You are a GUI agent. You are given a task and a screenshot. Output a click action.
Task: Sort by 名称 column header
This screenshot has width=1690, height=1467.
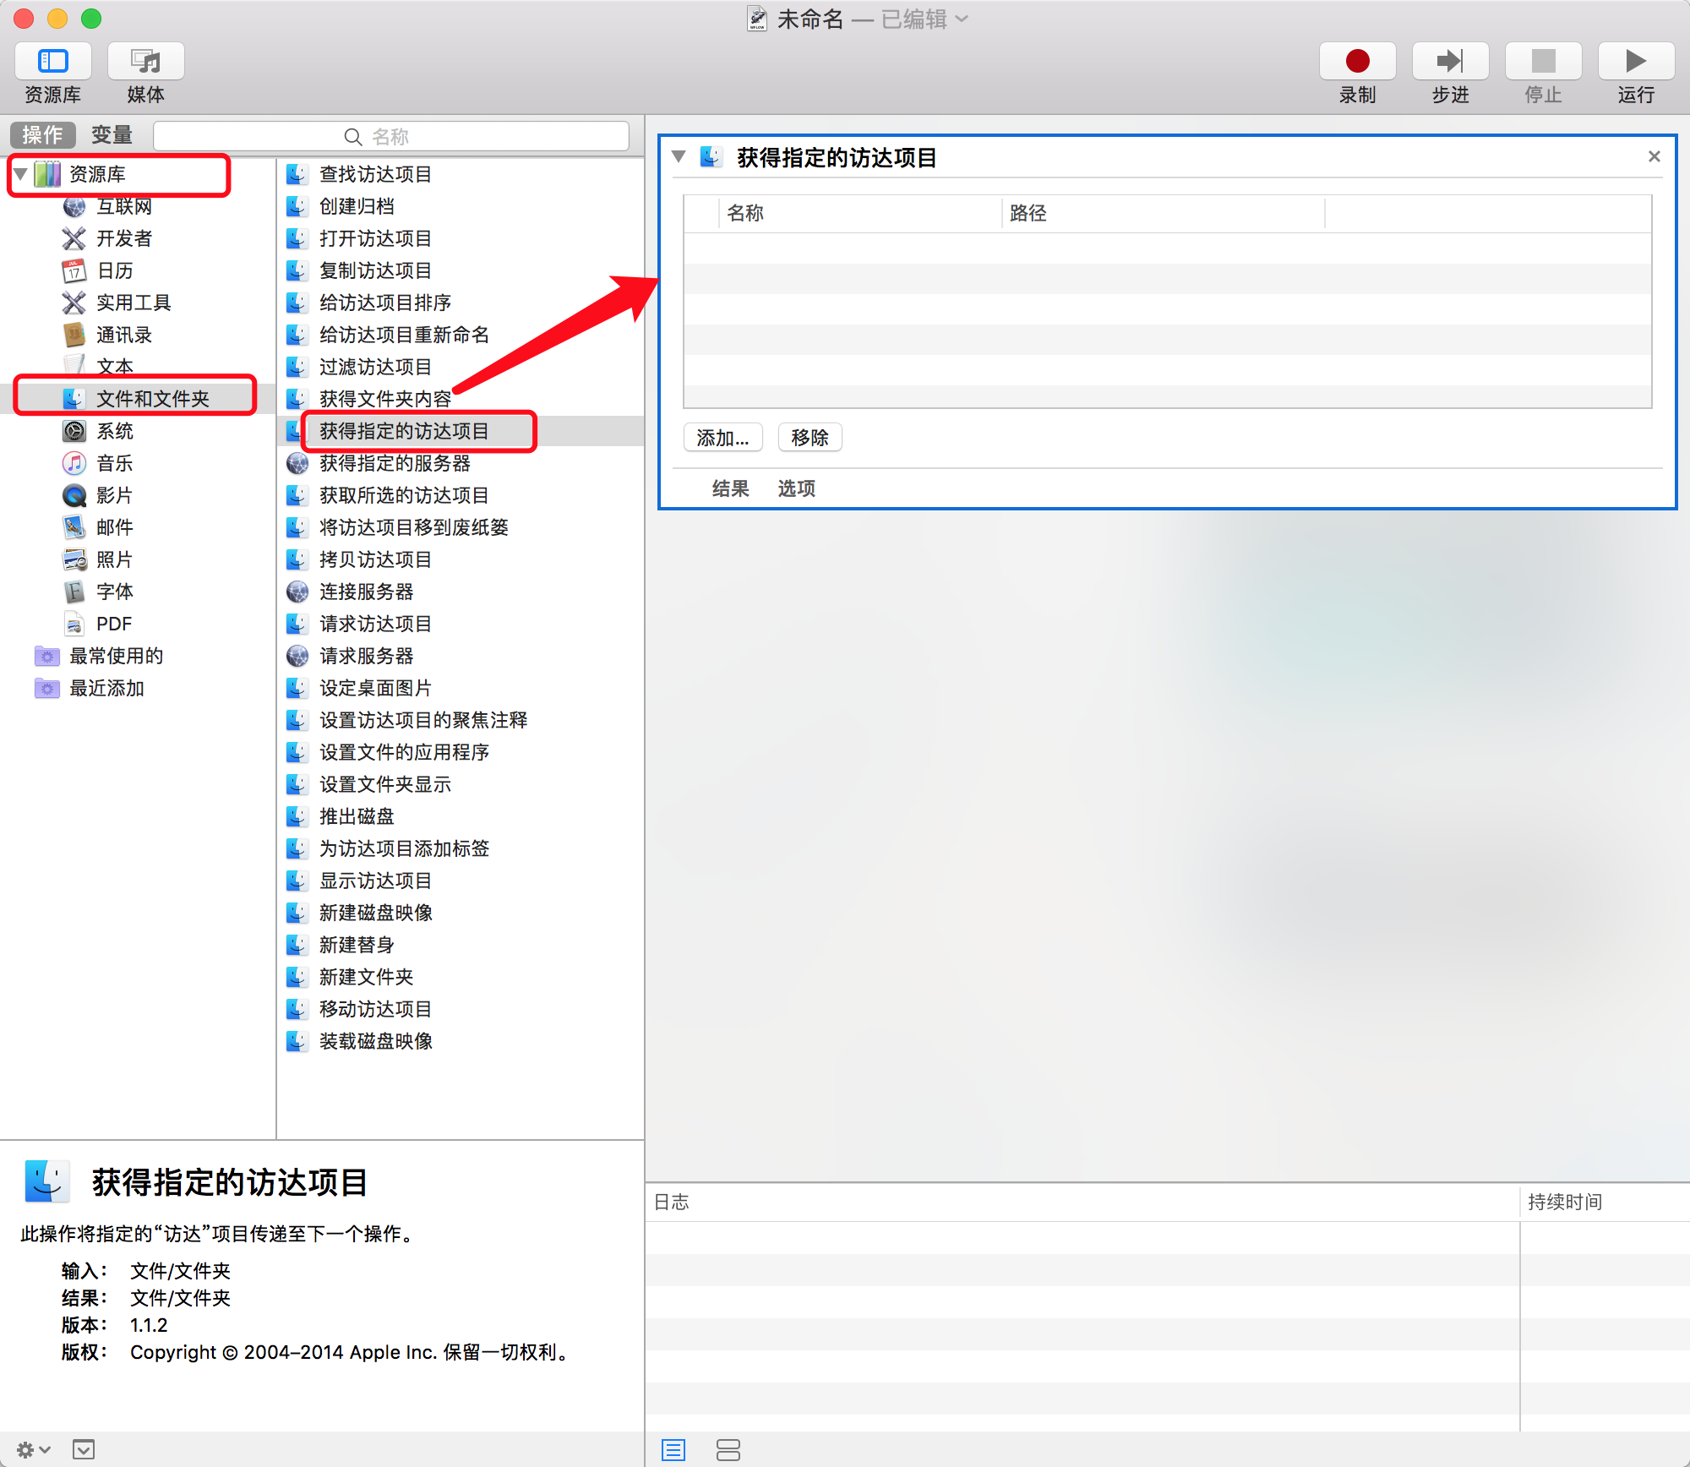(860, 213)
